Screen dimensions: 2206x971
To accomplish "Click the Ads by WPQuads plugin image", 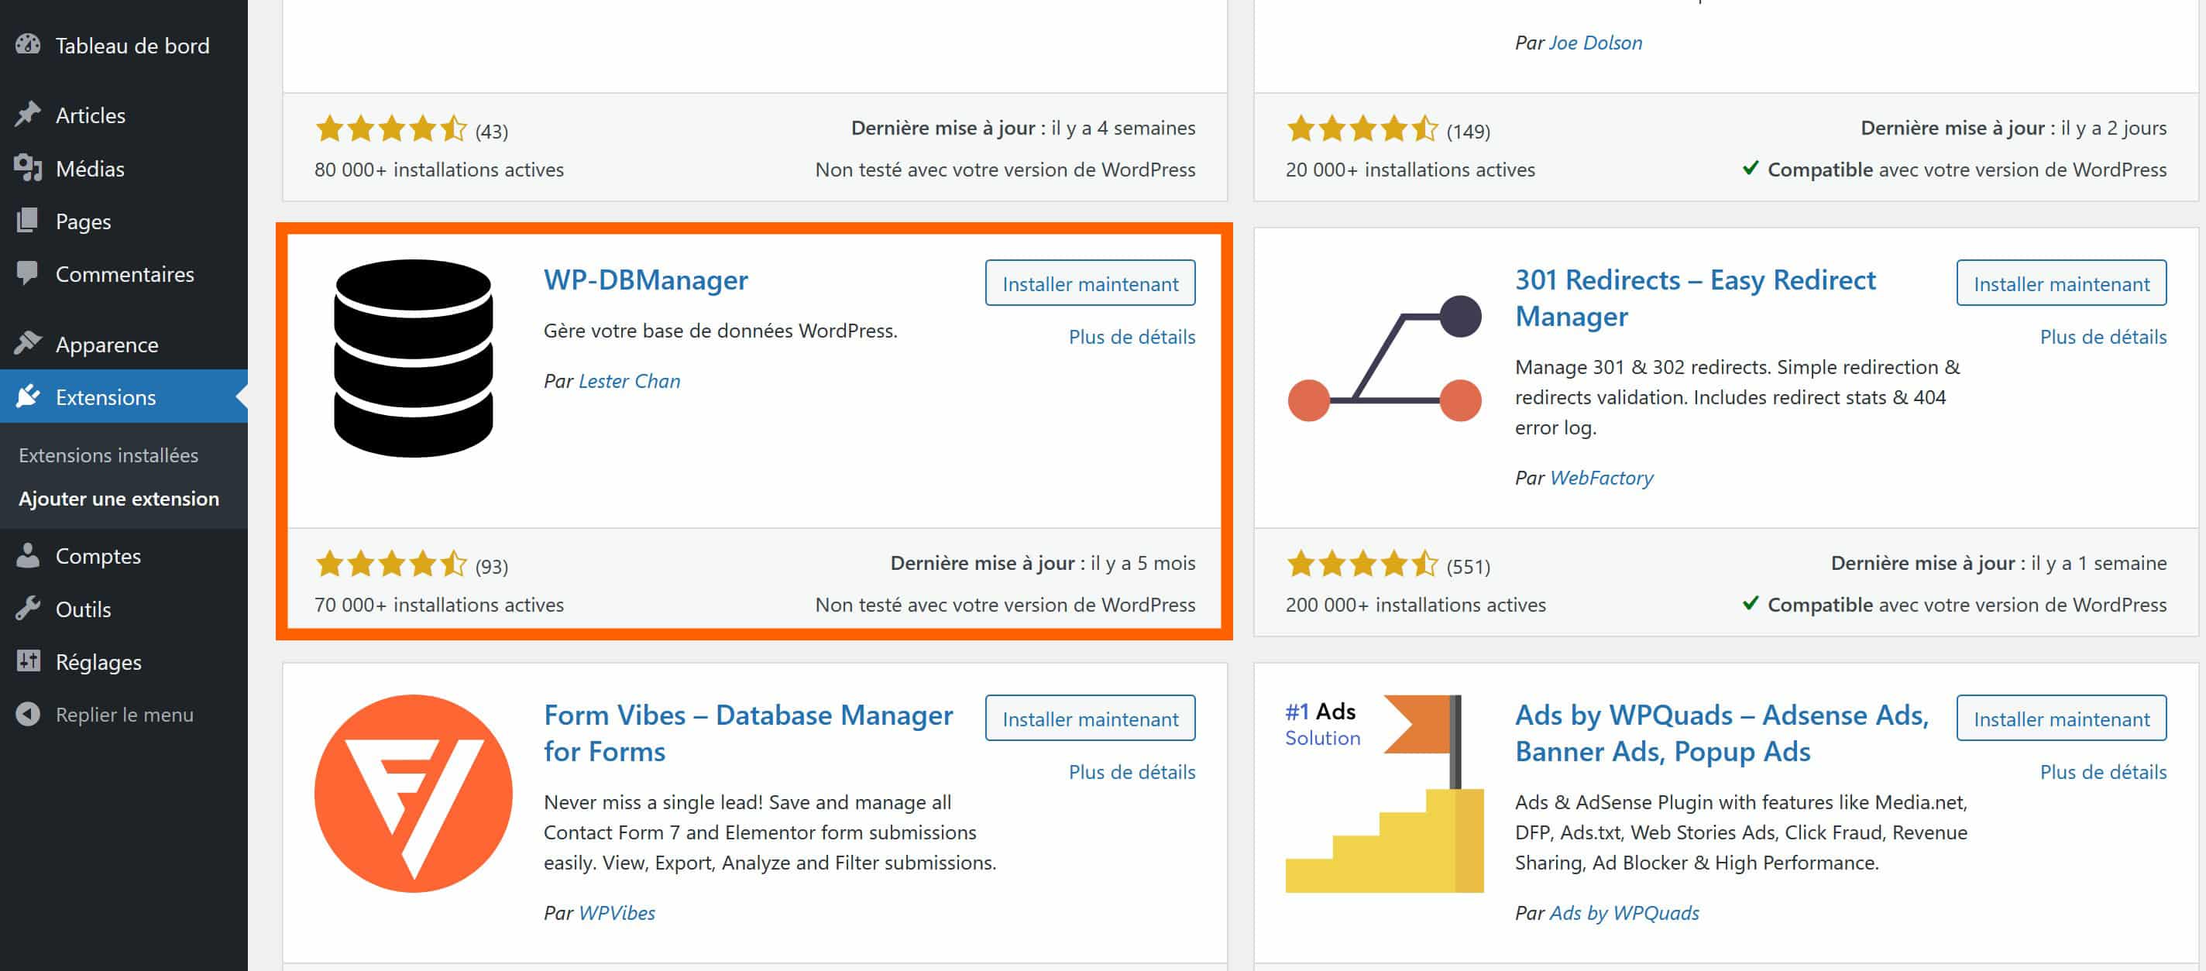I will (x=1384, y=793).
